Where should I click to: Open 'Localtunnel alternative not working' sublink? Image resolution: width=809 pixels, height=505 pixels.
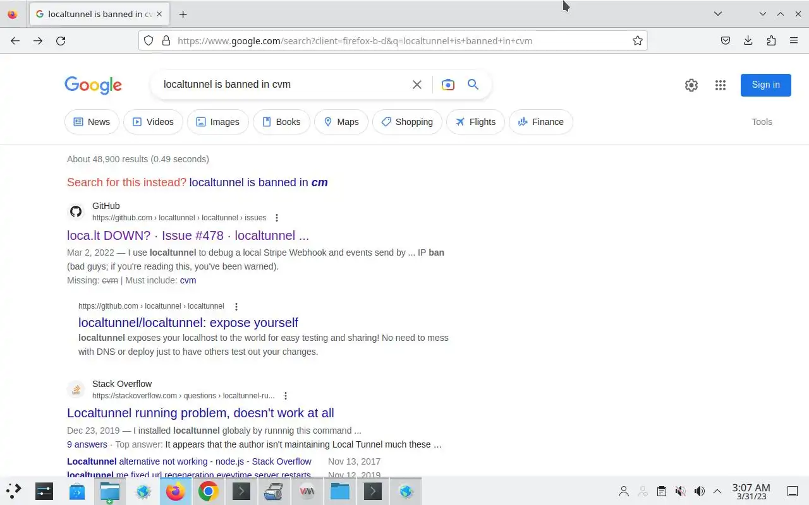click(189, 461)
